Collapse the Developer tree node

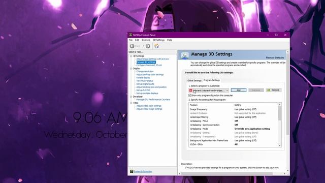point(131,97)
